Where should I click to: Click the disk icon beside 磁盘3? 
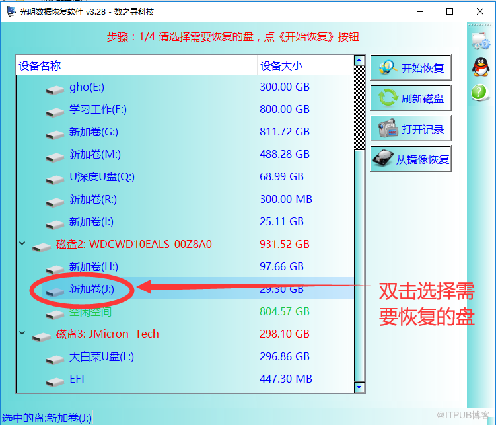pos(42,337)
